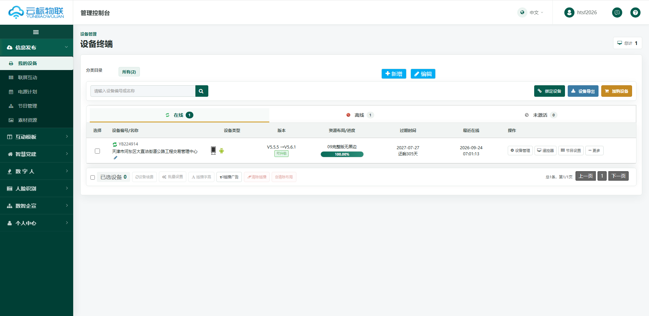This screenshot has width=649, height=316.
Task: Open 电源计划 in the sidebar
Action: pyautogui.click(x=37, y=92)
